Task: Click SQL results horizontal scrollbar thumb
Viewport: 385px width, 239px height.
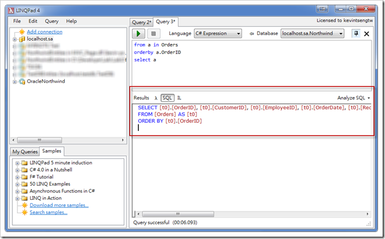Action: [x=178, y=214]
